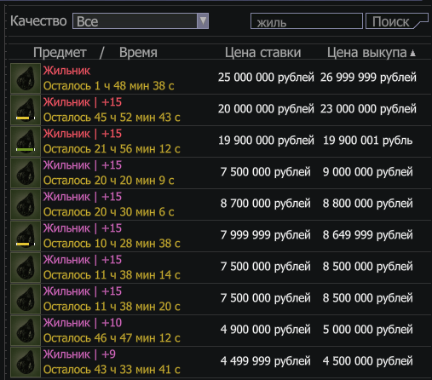The height and width of the screenshot is (380, 432).
Task: Click the dropdown arrow next to Все
Action: (203, 20)
